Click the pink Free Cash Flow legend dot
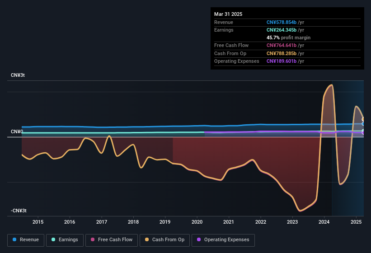 point(93,239)
